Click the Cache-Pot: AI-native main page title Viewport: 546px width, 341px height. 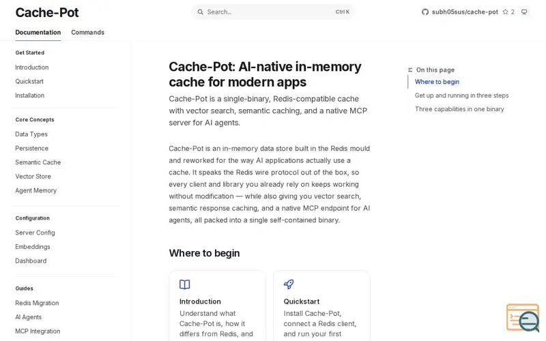(265, 74)
